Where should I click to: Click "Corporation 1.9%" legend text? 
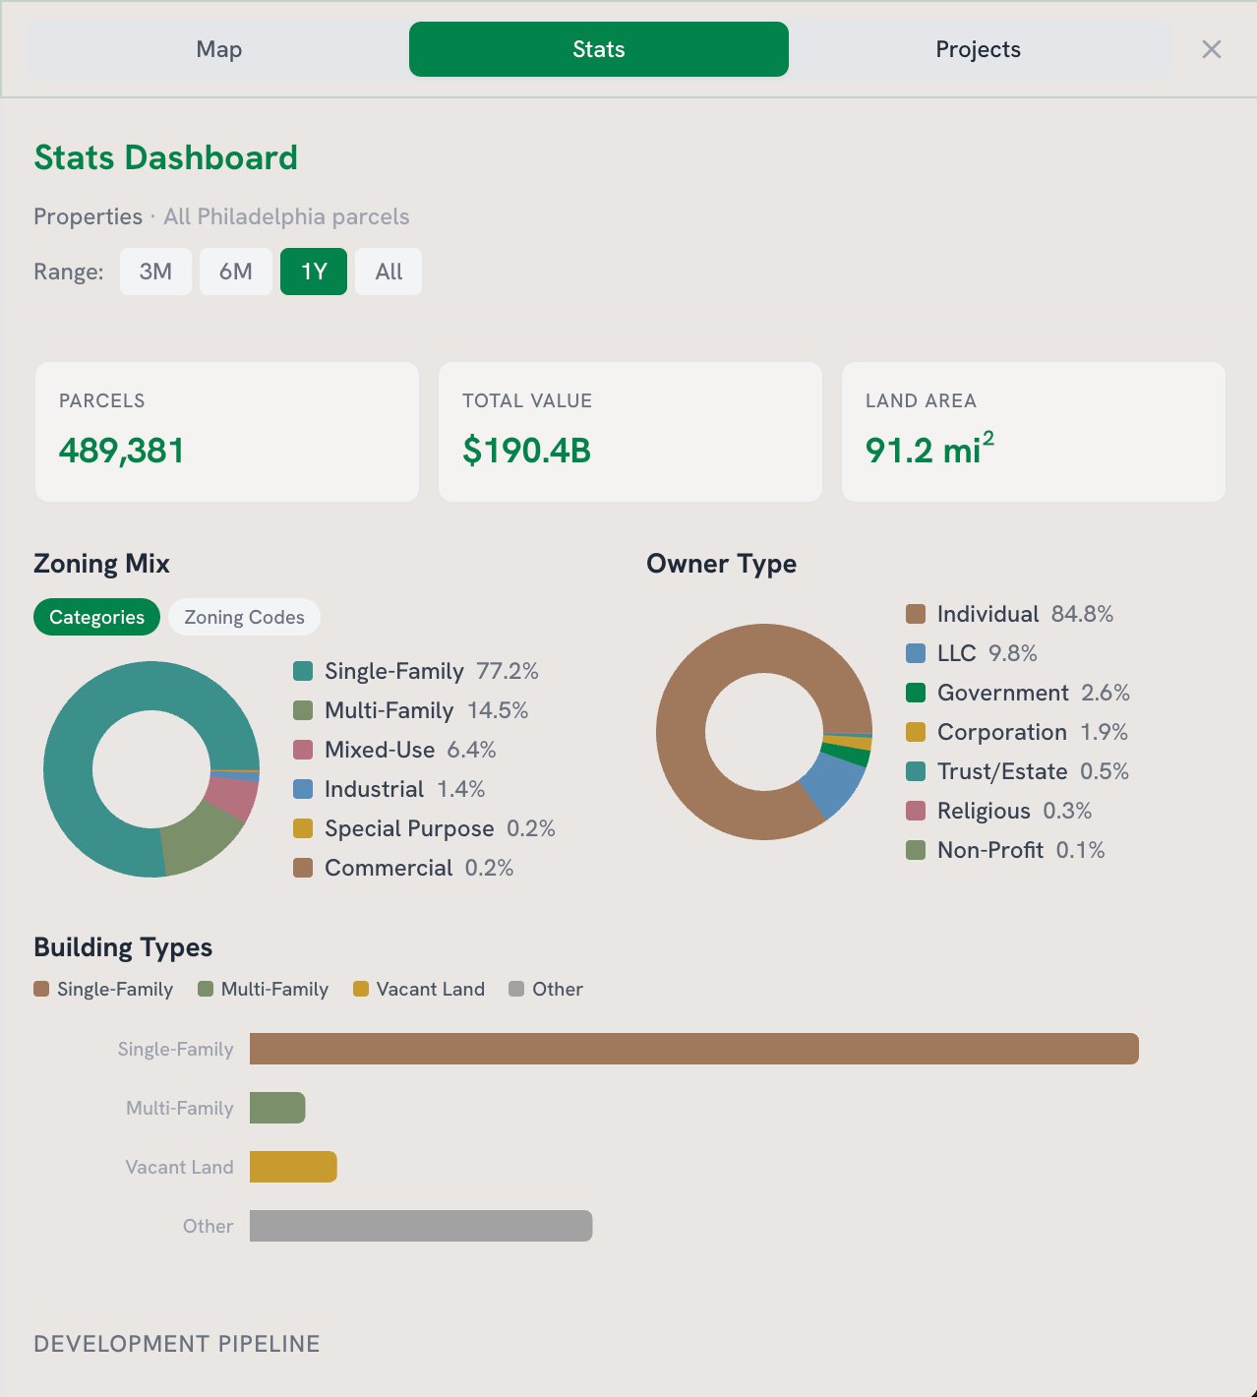click(1033, 732)
